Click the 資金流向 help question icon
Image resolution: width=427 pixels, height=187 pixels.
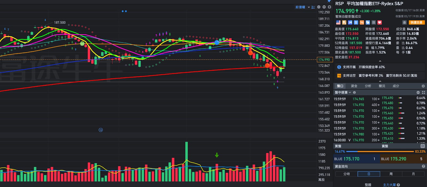[423, 166]
